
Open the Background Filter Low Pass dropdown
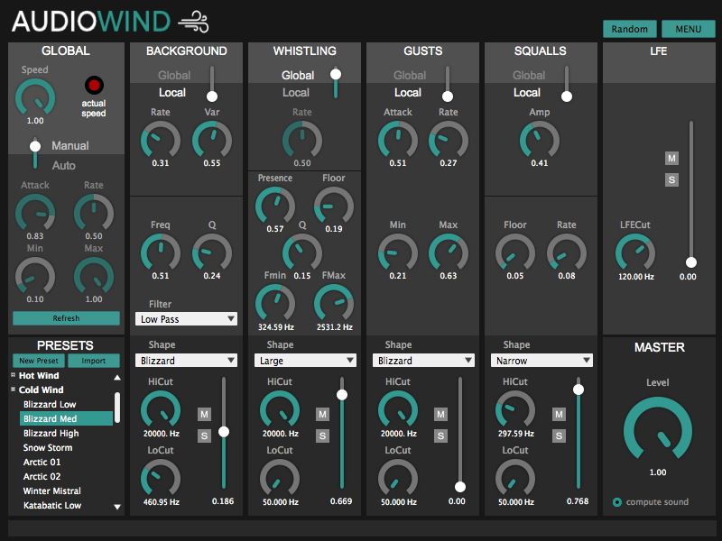click(186, 319)
